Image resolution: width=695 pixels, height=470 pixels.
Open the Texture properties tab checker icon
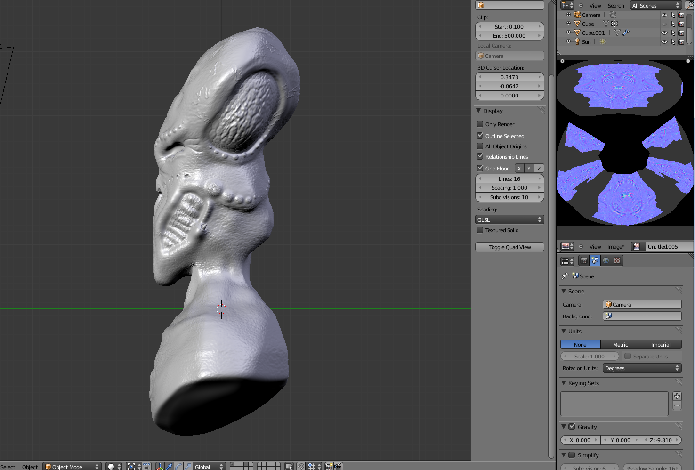617,260
